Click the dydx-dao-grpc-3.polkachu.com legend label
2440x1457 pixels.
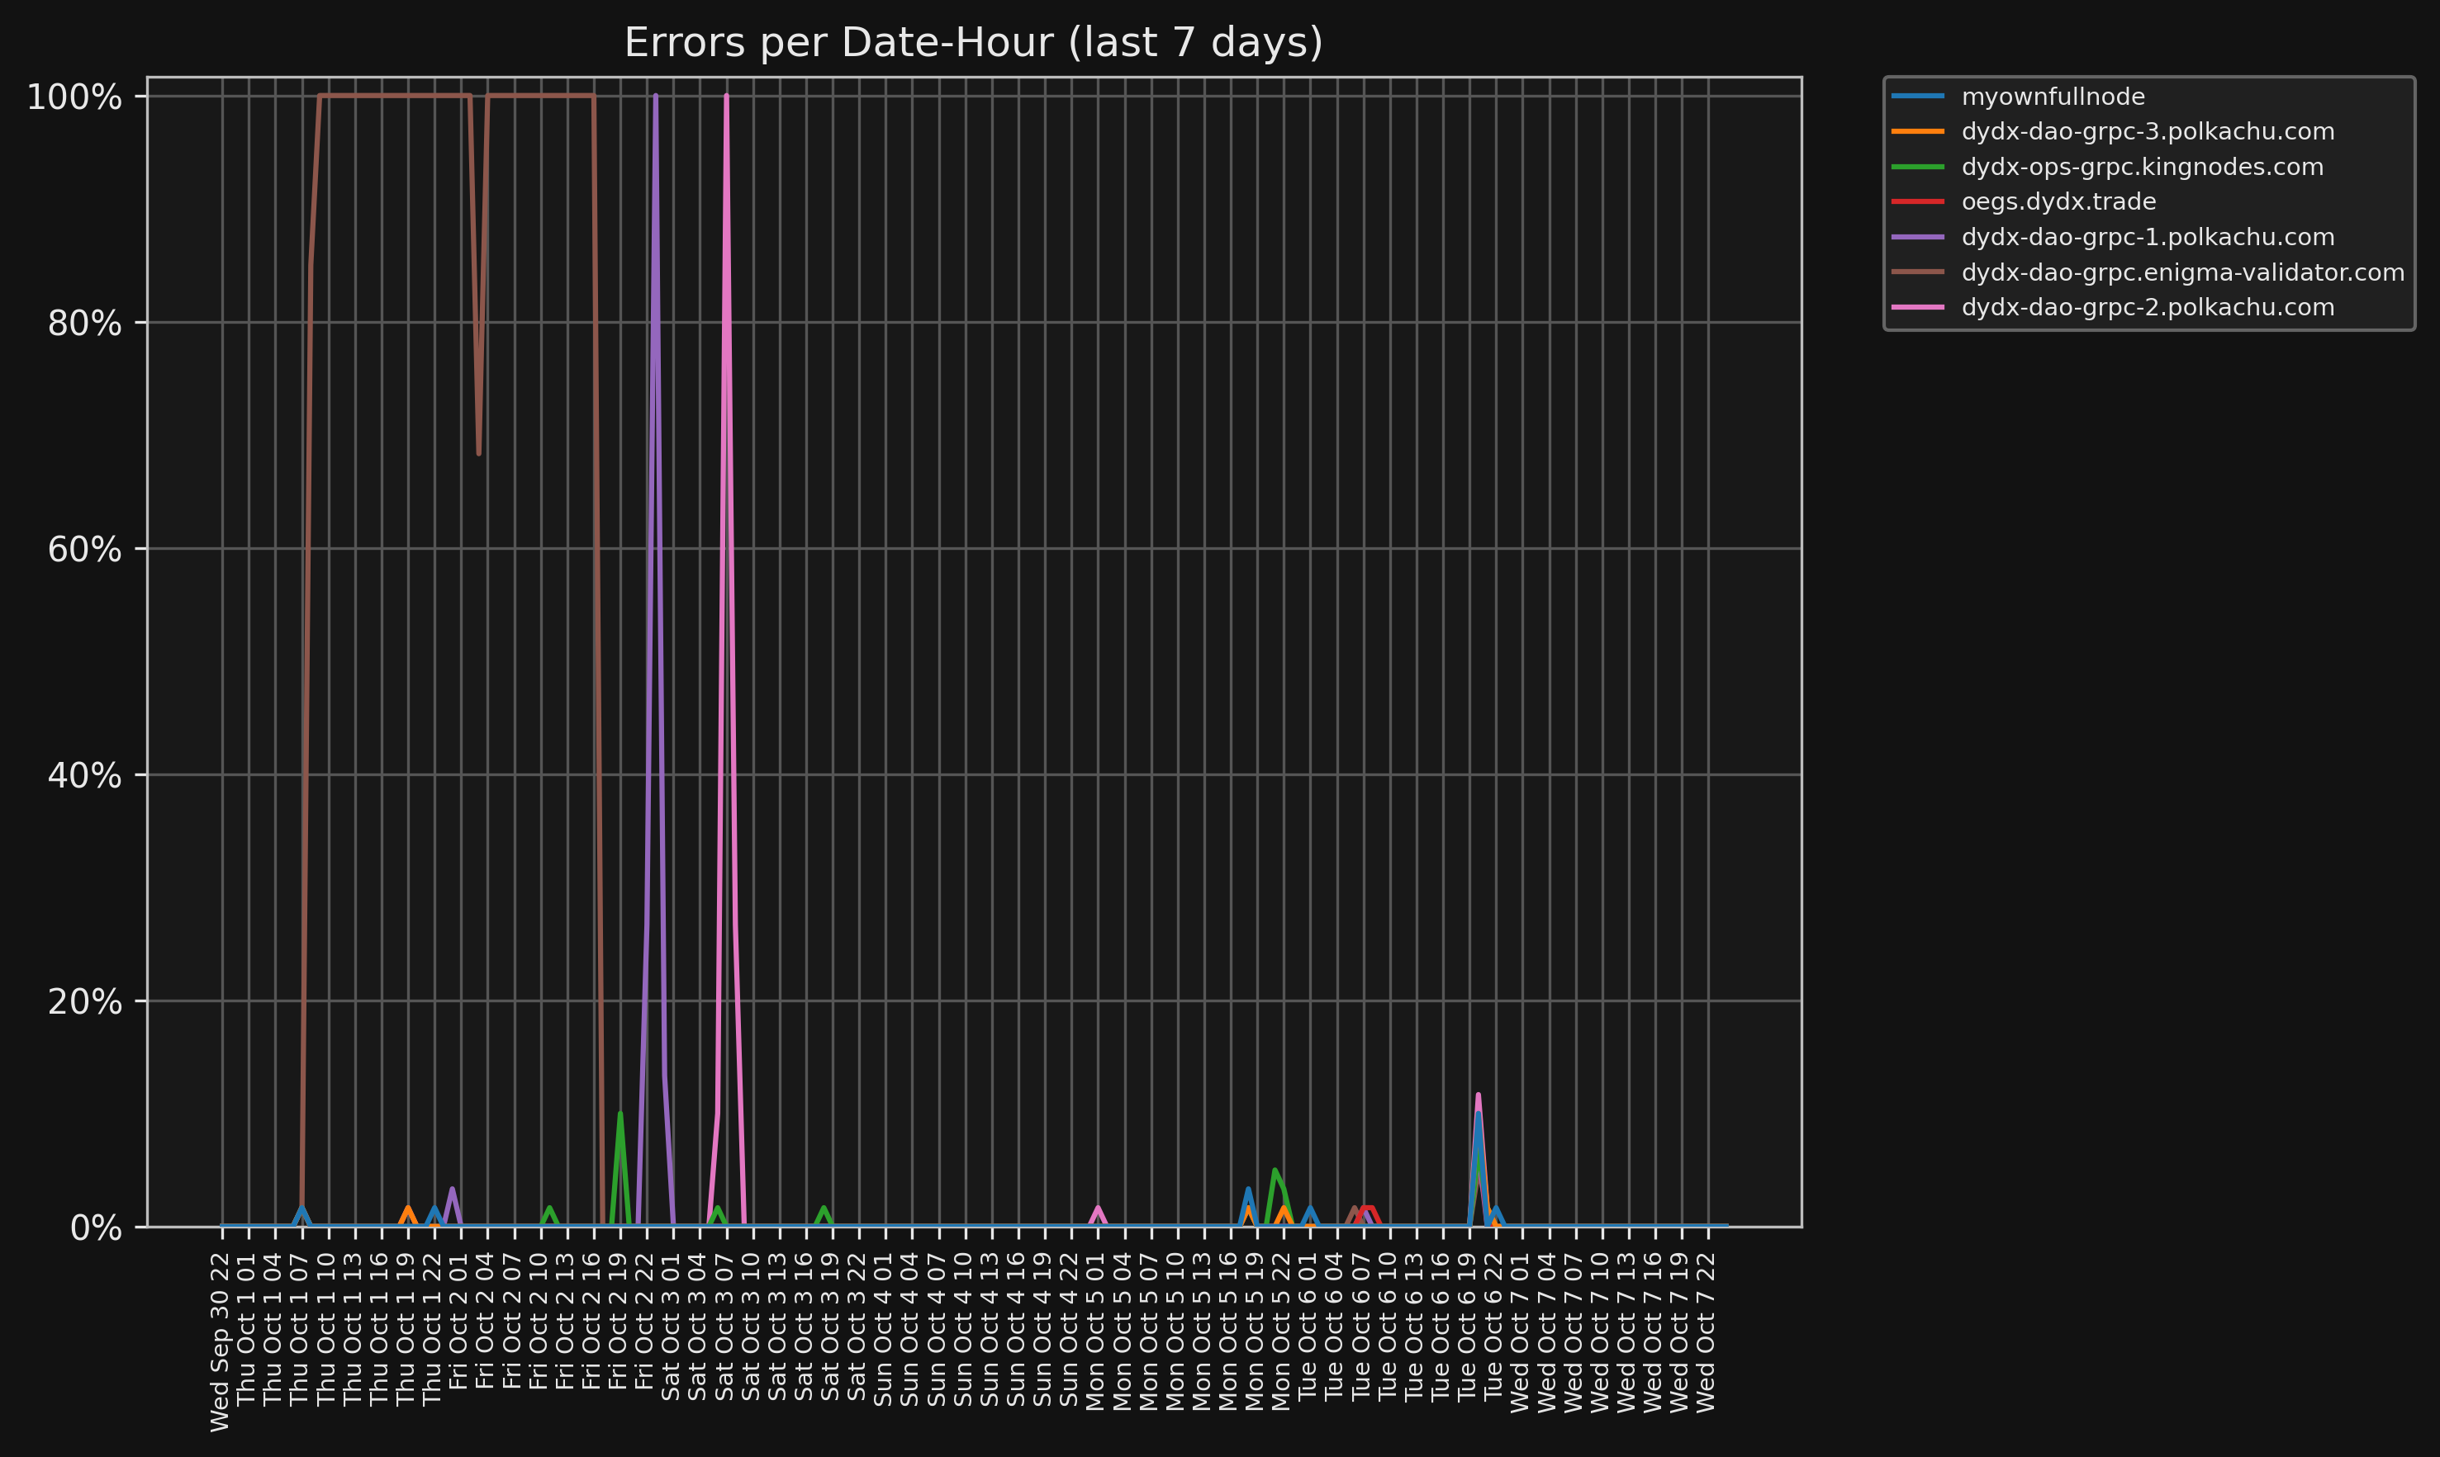point(2148,131)
